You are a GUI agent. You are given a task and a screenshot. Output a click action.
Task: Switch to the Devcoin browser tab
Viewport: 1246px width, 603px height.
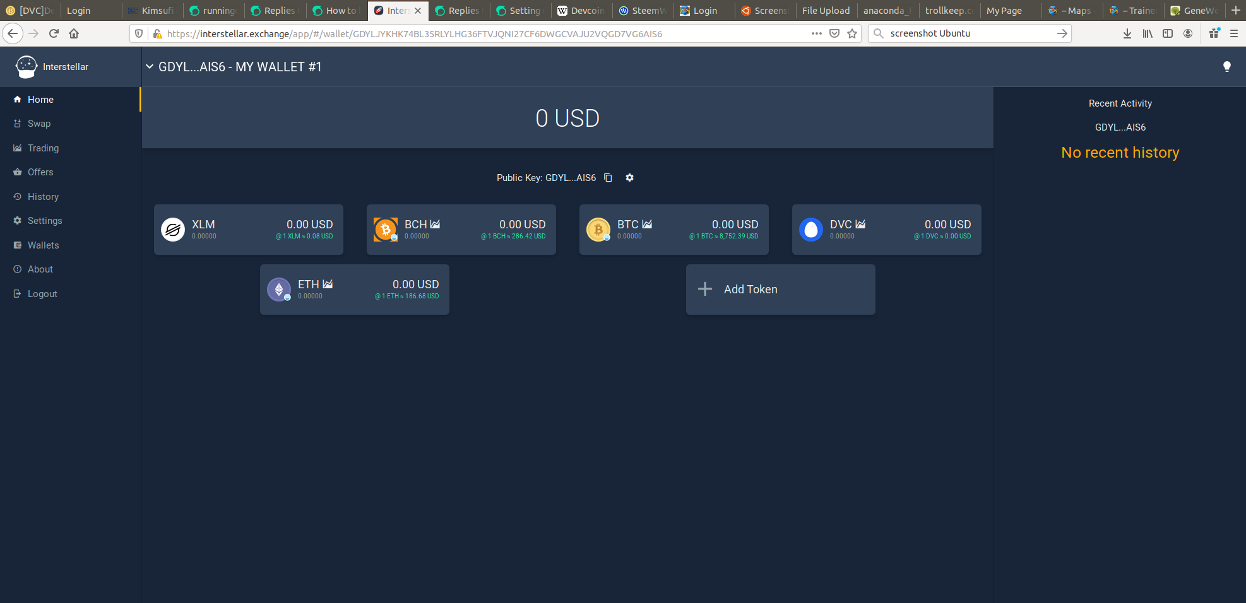pyautogui.click(x=581, y=11)
